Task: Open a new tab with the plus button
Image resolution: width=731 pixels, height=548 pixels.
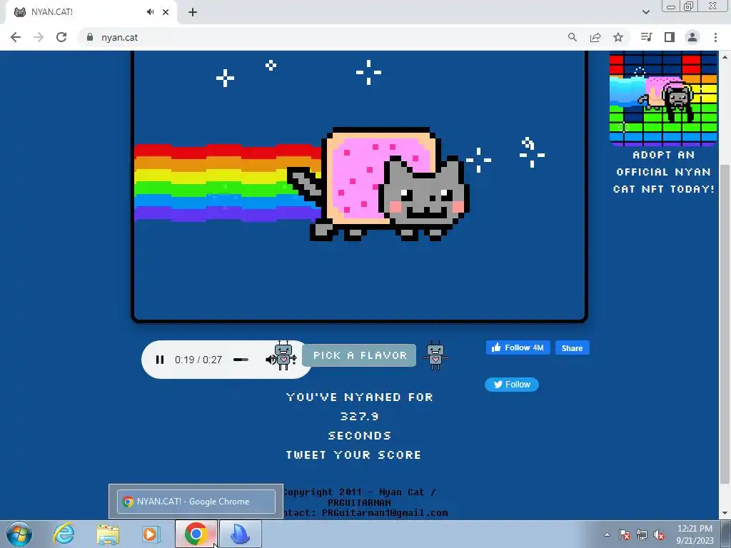Action: pos(193,12)
